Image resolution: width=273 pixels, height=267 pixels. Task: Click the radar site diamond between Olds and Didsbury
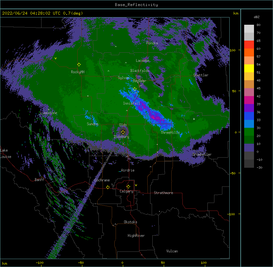click(123, 132)
